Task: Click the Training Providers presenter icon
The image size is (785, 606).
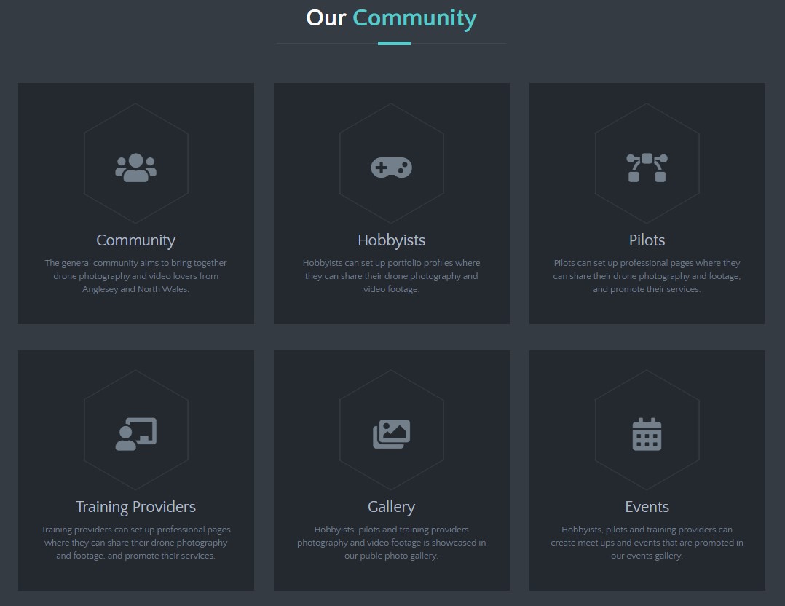Action: (x=135, y=434)
